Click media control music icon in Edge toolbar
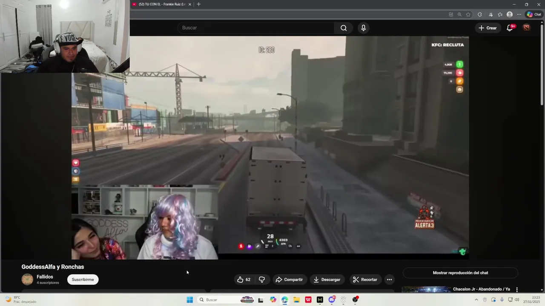545x306 pixels. pos(490,14)
